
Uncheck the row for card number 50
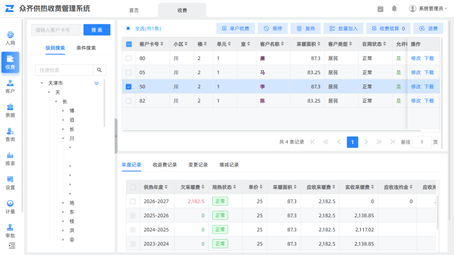tap(129, 87)
